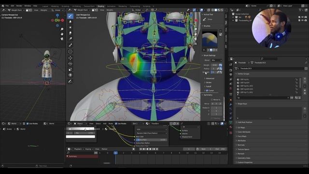Screen dimensions: 309x174
Task: Select the 3D Cursor tool
Action: pyautogui.click(x=70, y=52)
